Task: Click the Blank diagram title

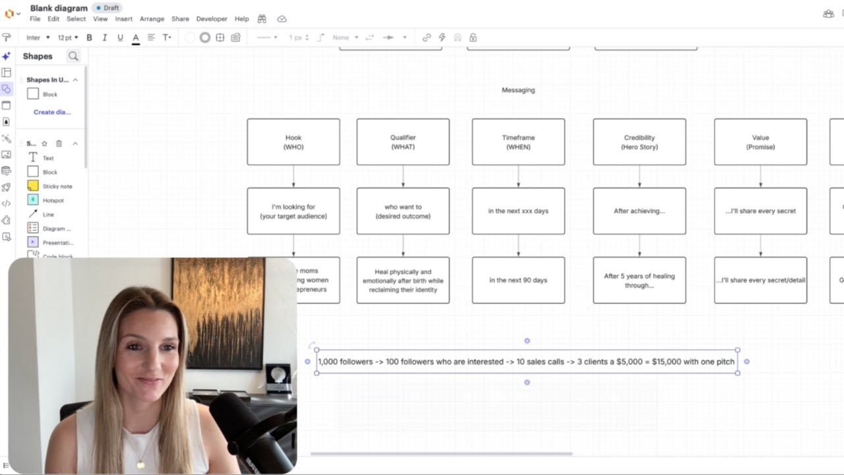Action: click(59, 8)
